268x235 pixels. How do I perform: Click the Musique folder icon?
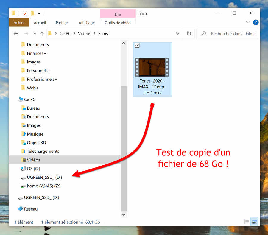24,134
